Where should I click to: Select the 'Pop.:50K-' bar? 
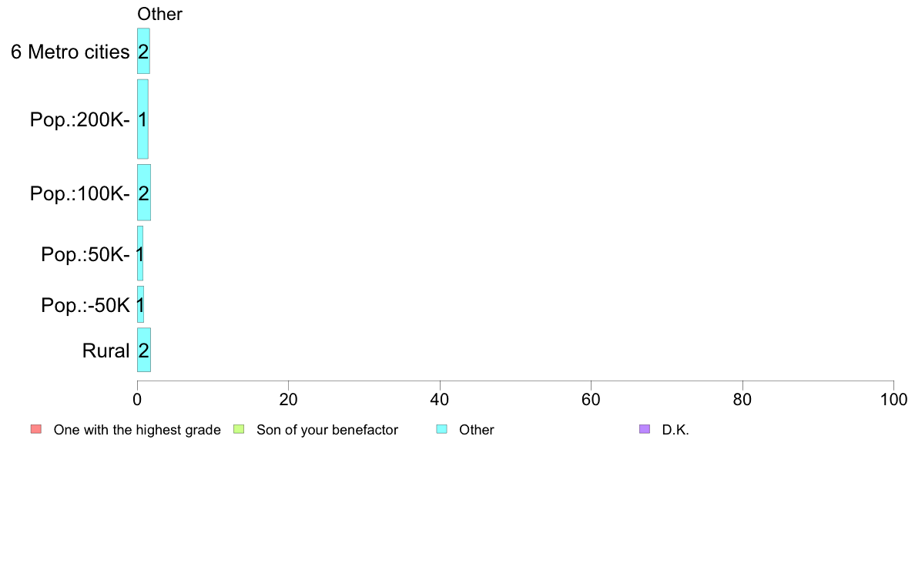[x=140, y=253]
